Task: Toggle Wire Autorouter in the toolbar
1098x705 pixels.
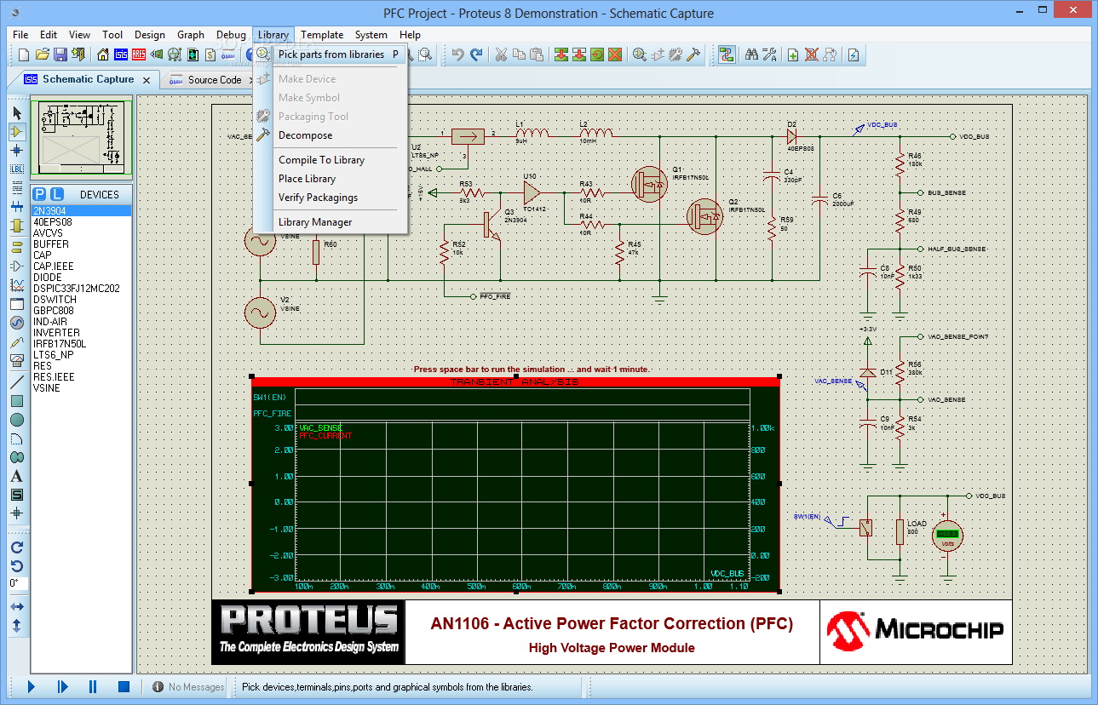Action: (x=727, y=54)
